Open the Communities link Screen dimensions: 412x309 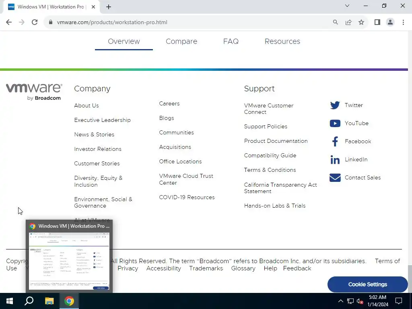coord(176,132)
